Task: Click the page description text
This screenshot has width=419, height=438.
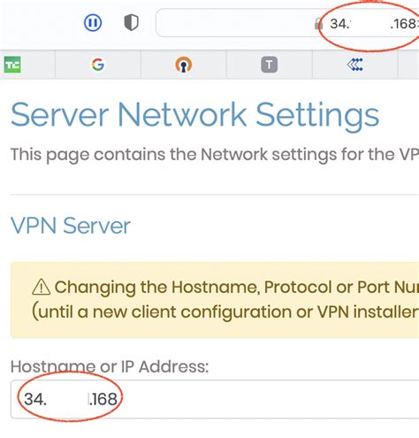Action: point(215,155)
